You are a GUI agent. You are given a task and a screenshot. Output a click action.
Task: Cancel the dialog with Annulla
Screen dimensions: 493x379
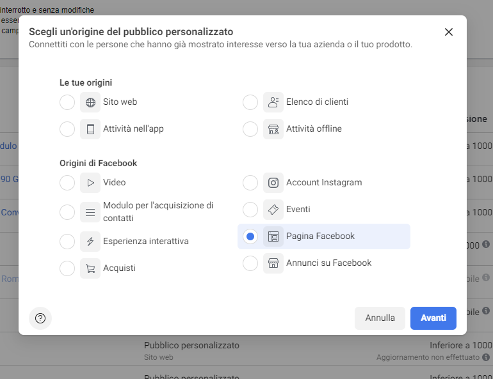380,318
